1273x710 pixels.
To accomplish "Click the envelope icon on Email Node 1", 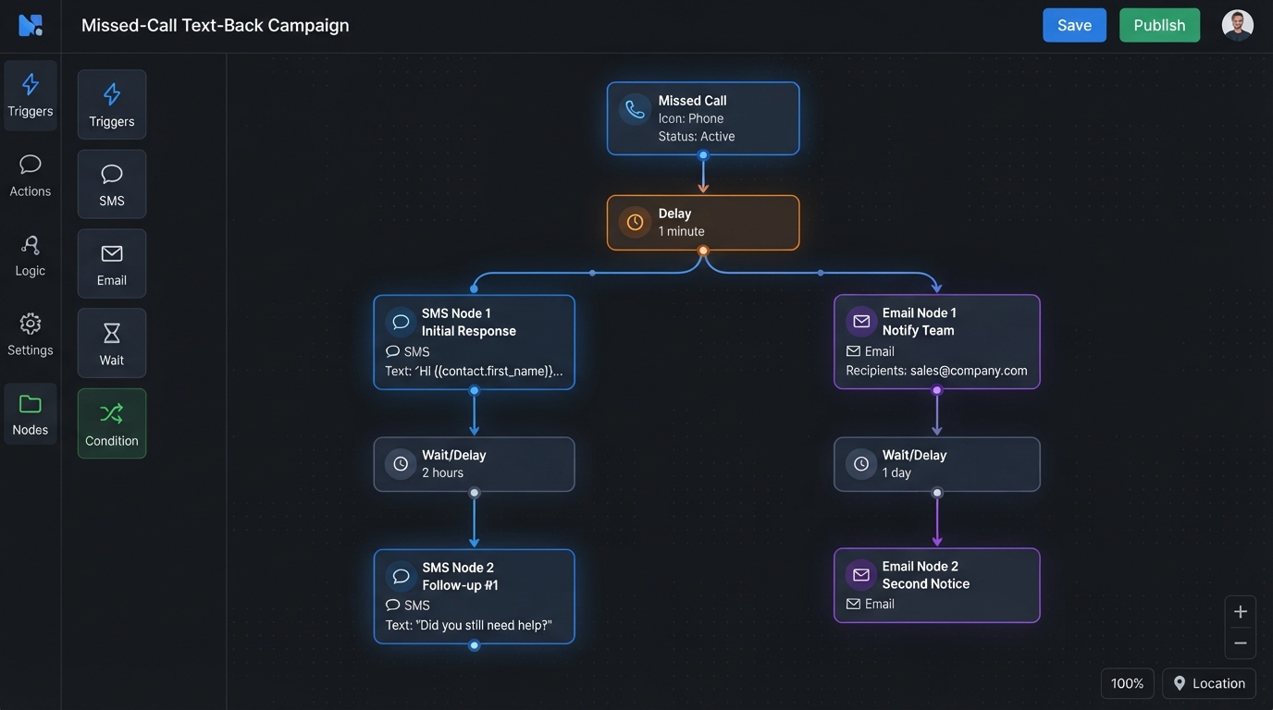I will [x=861, y=321].
